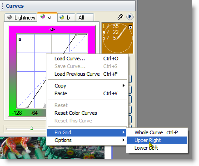
Task: Click the small arrow on color readout
Action: point(130,27)
